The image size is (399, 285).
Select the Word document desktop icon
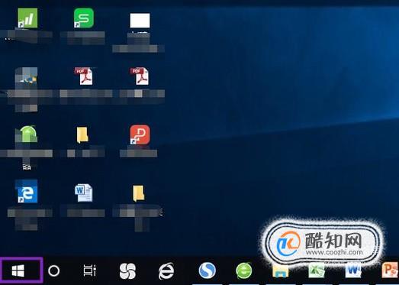[84, 193]
